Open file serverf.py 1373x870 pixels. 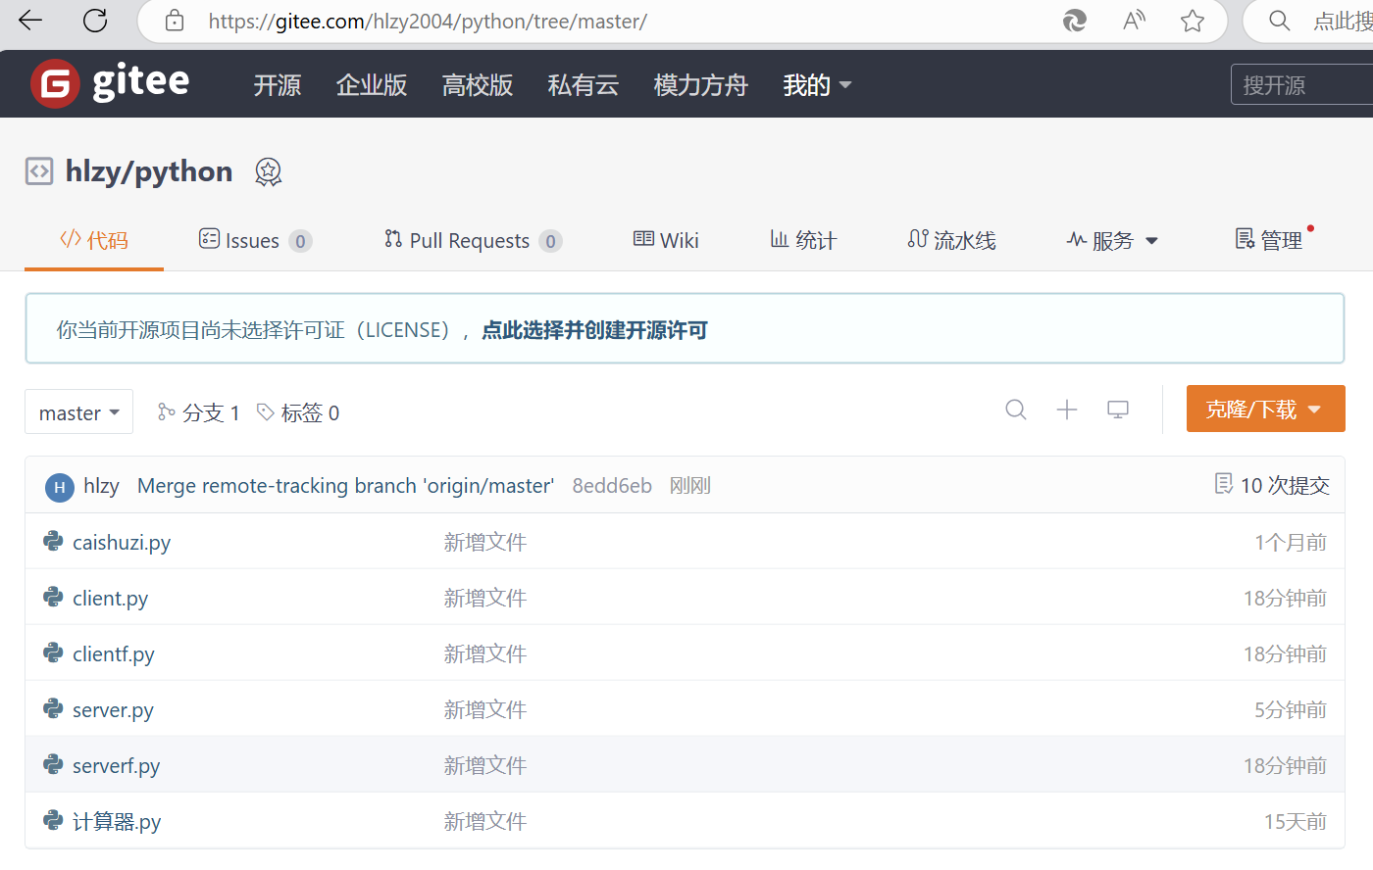click(x=117, y=766)
